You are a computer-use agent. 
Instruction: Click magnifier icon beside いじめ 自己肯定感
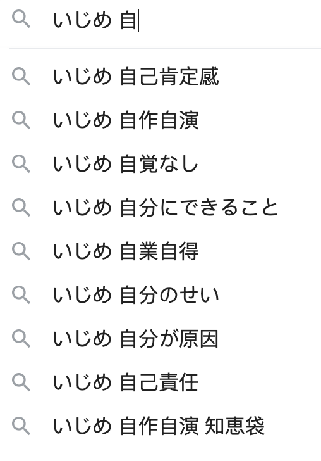coord(21,77)
